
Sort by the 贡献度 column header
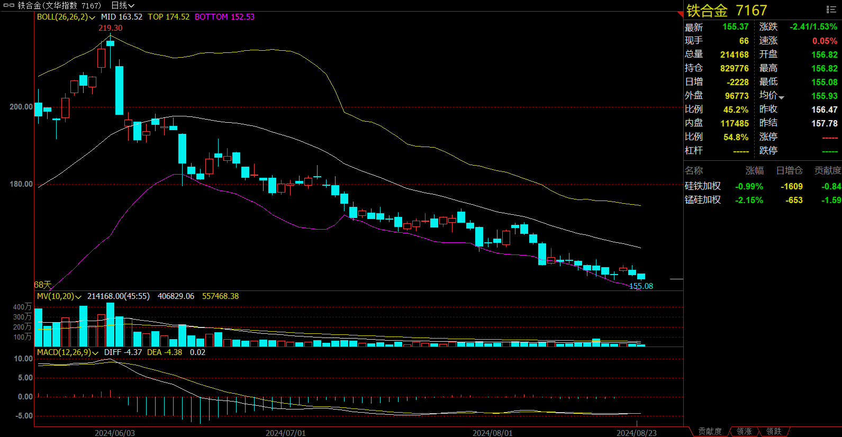(x=828, y=170)
